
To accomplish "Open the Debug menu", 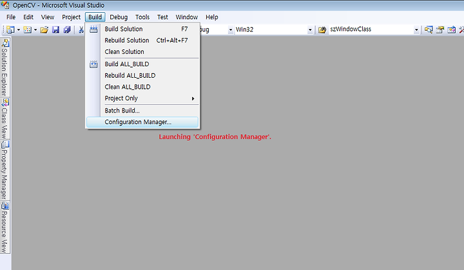I will tap(119, 17).
